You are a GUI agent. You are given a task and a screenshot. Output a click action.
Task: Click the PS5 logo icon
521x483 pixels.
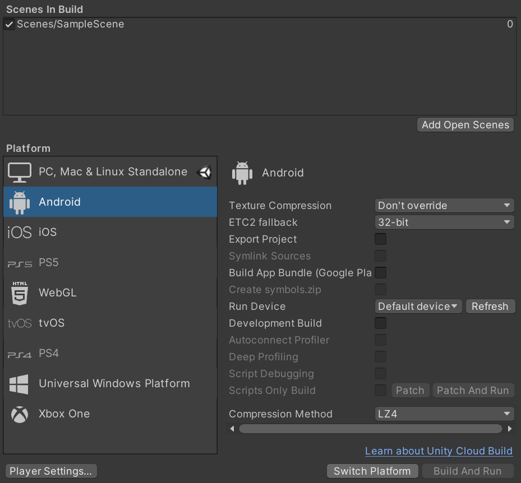(x=20, y=264)
